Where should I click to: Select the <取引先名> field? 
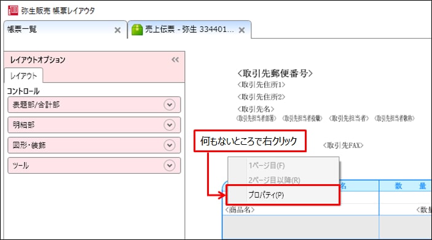tap(256, 109)
